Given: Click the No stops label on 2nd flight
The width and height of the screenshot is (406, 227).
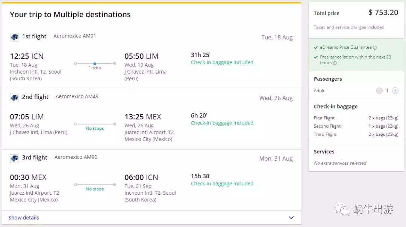Looking at the screenshot, I should [x=95, y=128].
